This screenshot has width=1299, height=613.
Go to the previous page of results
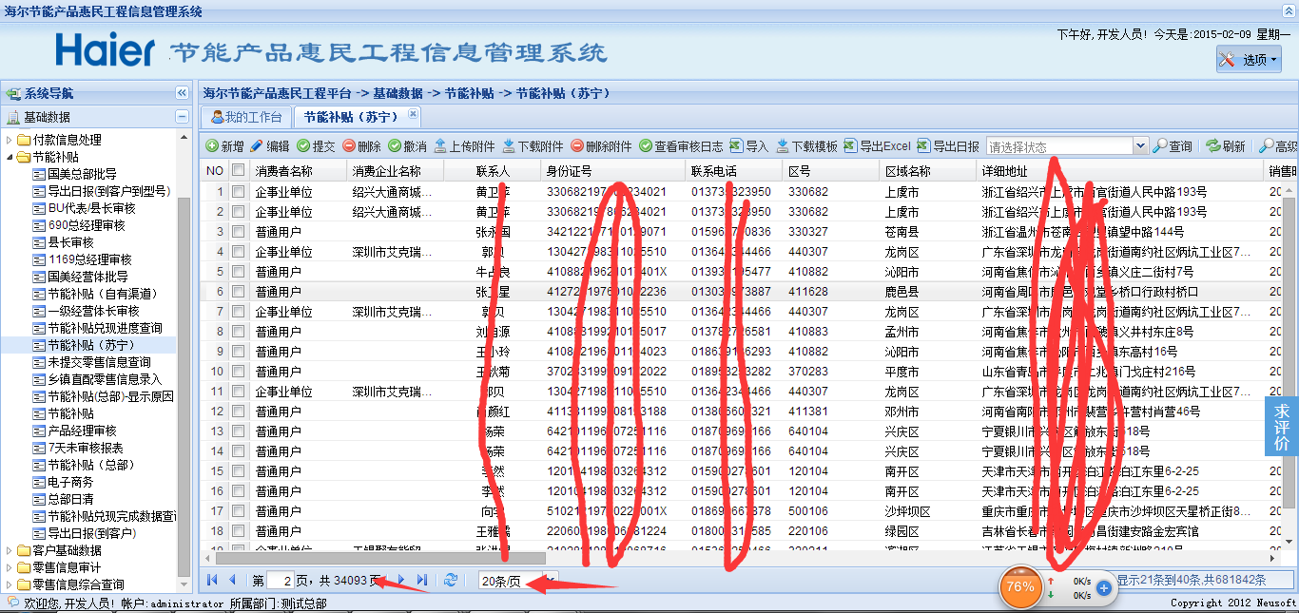231,580
